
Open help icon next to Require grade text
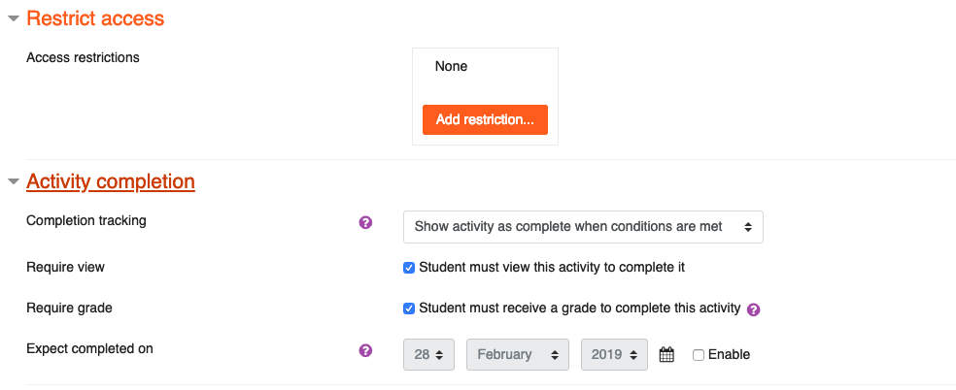pos(754,309)
